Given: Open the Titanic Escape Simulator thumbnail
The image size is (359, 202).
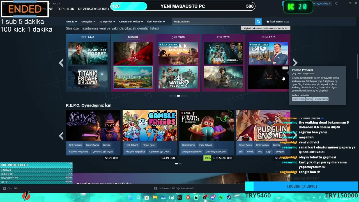Looking at the screenshot, I should (x=88, y=77).
